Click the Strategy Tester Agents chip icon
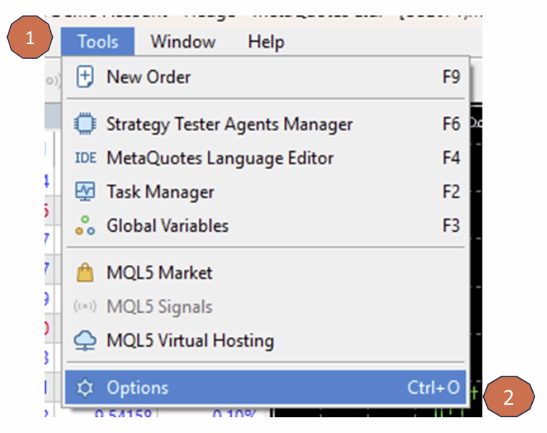 [84, 124]
